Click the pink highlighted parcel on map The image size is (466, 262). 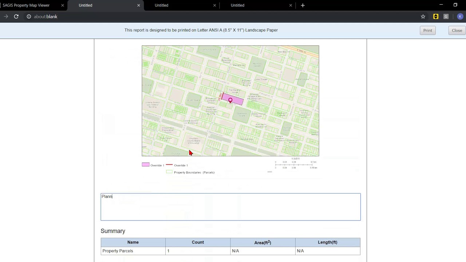coord(236,100)
